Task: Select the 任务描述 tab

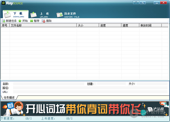Action: [9, 98]
